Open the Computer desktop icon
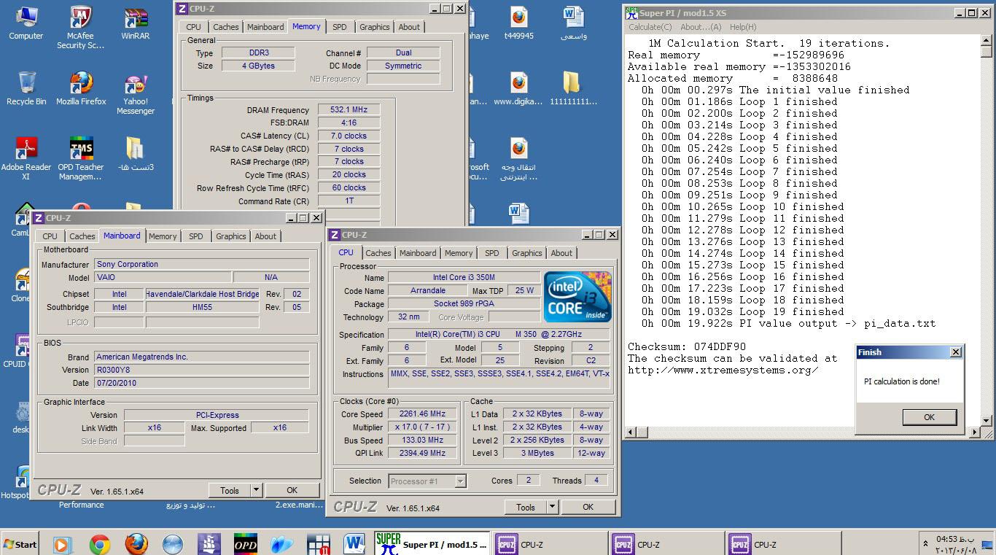Viewport: 996px width, 555px height. (x=26, y=23)
